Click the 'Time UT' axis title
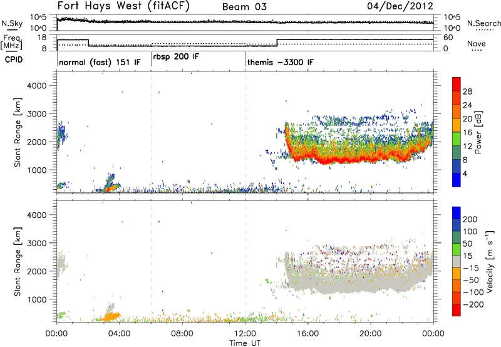The height and width of the screenshot is (347, 501). (x=245, y=343)
